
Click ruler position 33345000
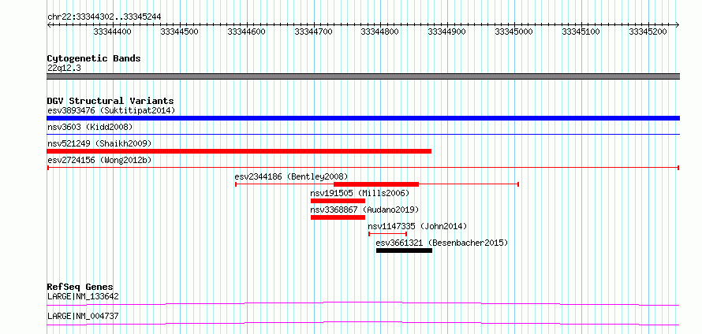click(514, 32)
